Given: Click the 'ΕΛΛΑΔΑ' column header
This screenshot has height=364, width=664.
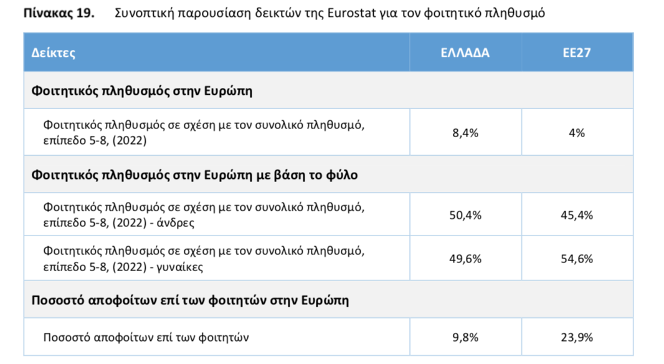Looking at the screenshot, I should (x=465, y=52).
